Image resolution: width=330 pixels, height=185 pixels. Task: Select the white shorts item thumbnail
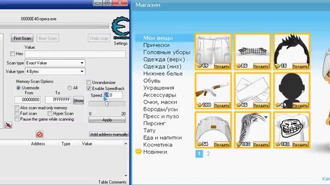[213, 51]
